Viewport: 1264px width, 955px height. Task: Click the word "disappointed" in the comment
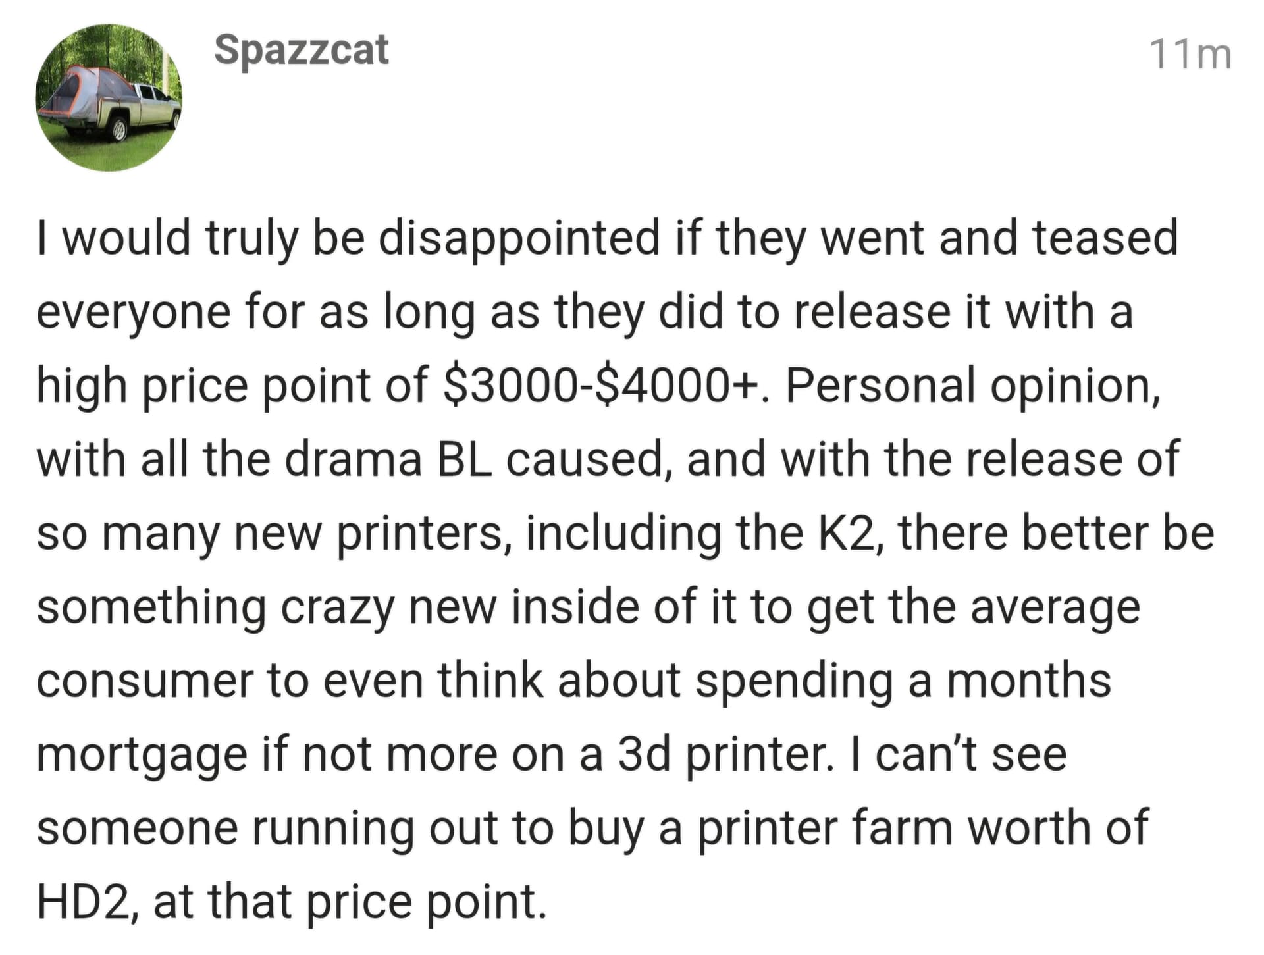click(519, 239)
